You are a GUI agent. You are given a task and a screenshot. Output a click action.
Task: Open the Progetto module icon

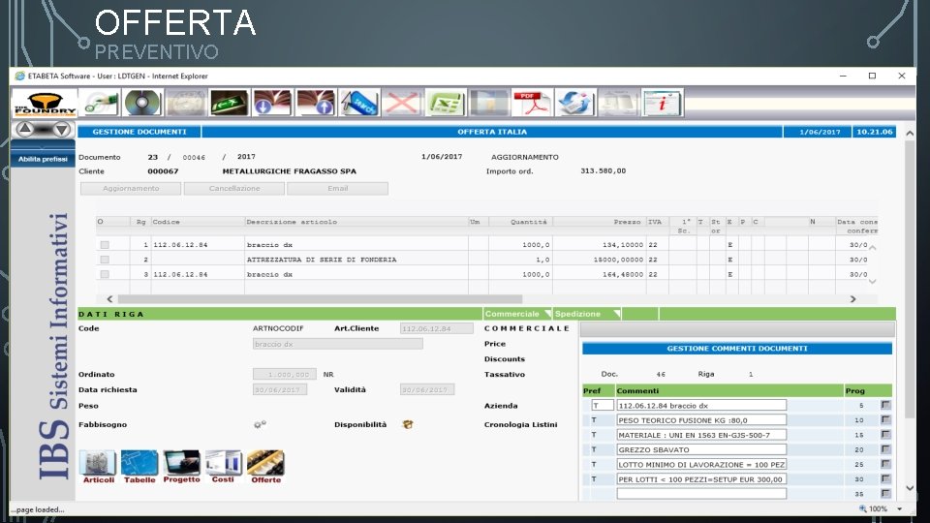[x=181, y=467]
